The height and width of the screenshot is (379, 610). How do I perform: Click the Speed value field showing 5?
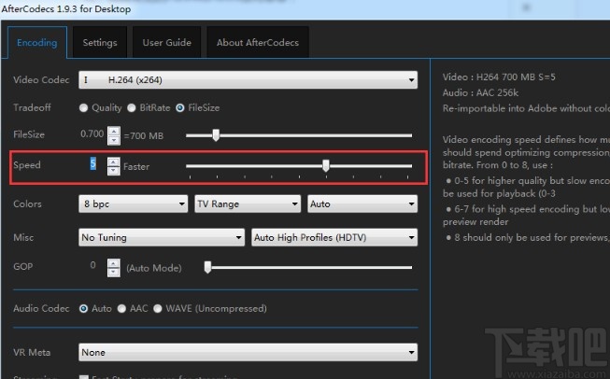[x=92, y=163]
